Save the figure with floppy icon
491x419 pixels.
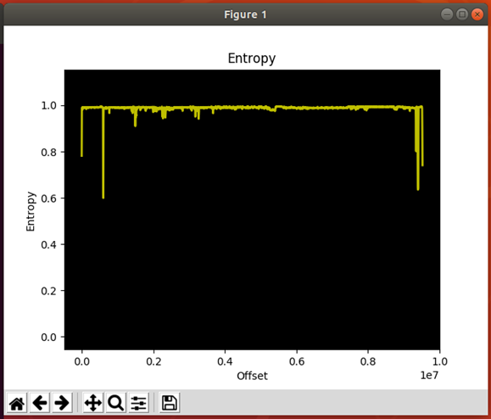[x=170, y=403]
